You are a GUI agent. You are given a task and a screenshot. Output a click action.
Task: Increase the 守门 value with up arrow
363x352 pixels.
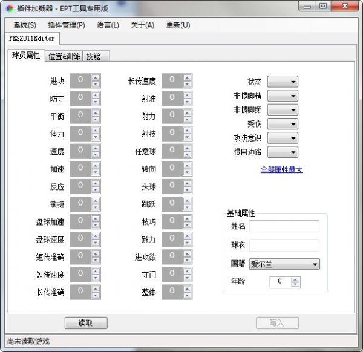[188, 271]
